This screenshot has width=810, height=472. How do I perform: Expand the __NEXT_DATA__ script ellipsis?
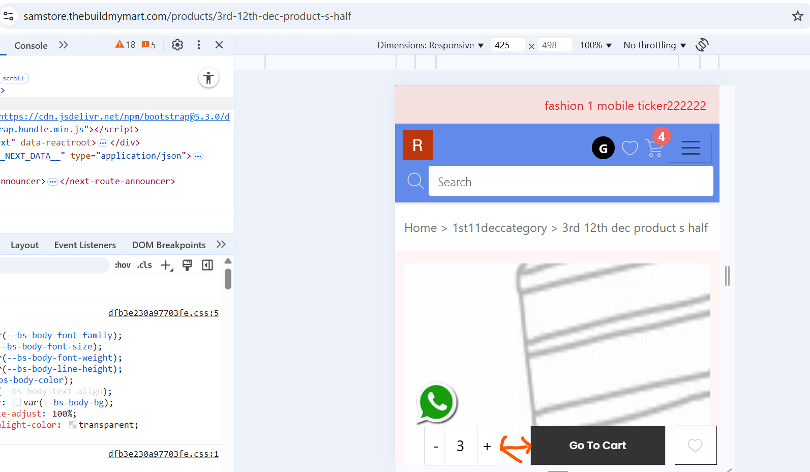[198, 156]
